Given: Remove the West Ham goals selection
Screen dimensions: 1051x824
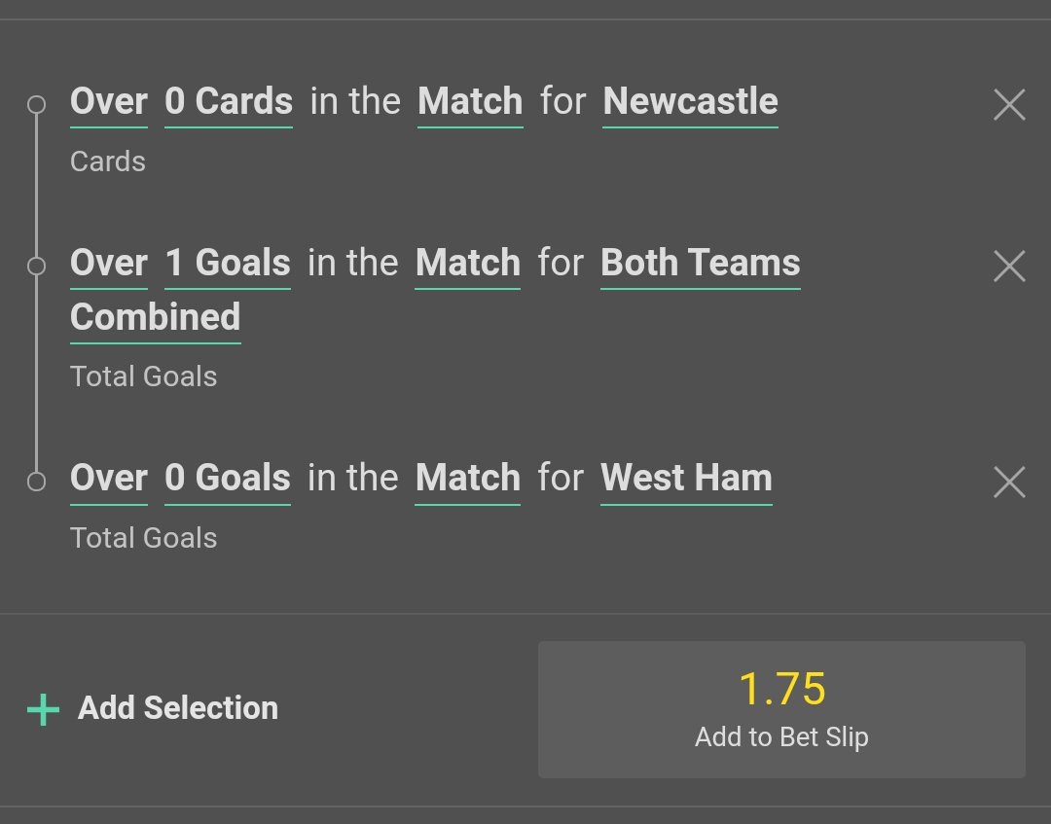Looking at the screenshot, I should (1009, 482).
